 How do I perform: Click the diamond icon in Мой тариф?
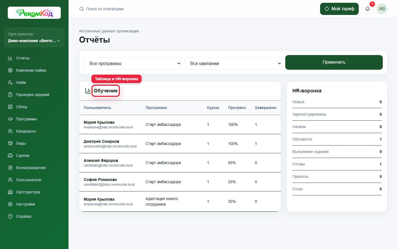tap(327, 9)
